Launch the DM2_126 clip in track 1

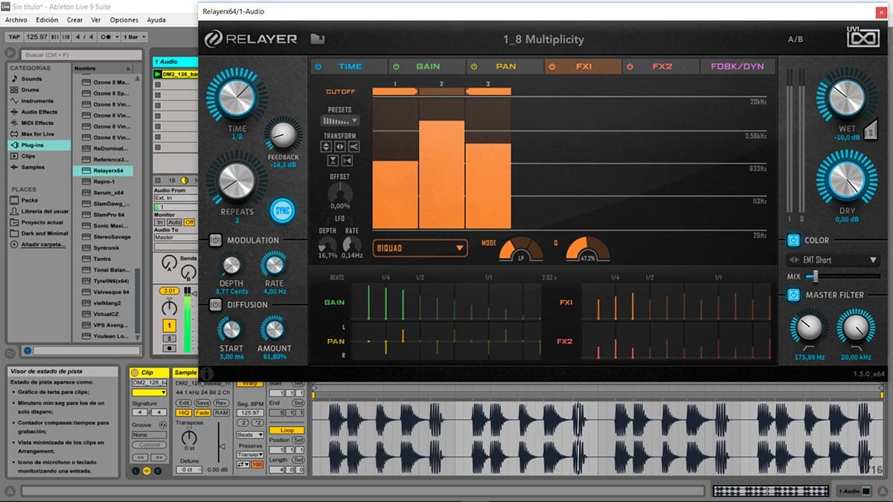158,74
